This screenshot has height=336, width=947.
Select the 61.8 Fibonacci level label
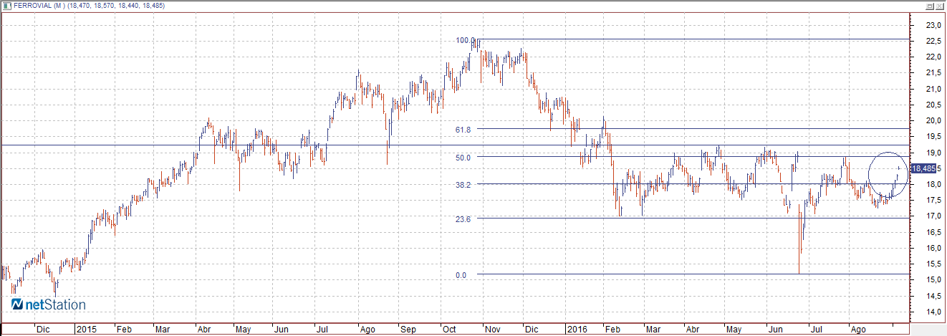(462, 130)
